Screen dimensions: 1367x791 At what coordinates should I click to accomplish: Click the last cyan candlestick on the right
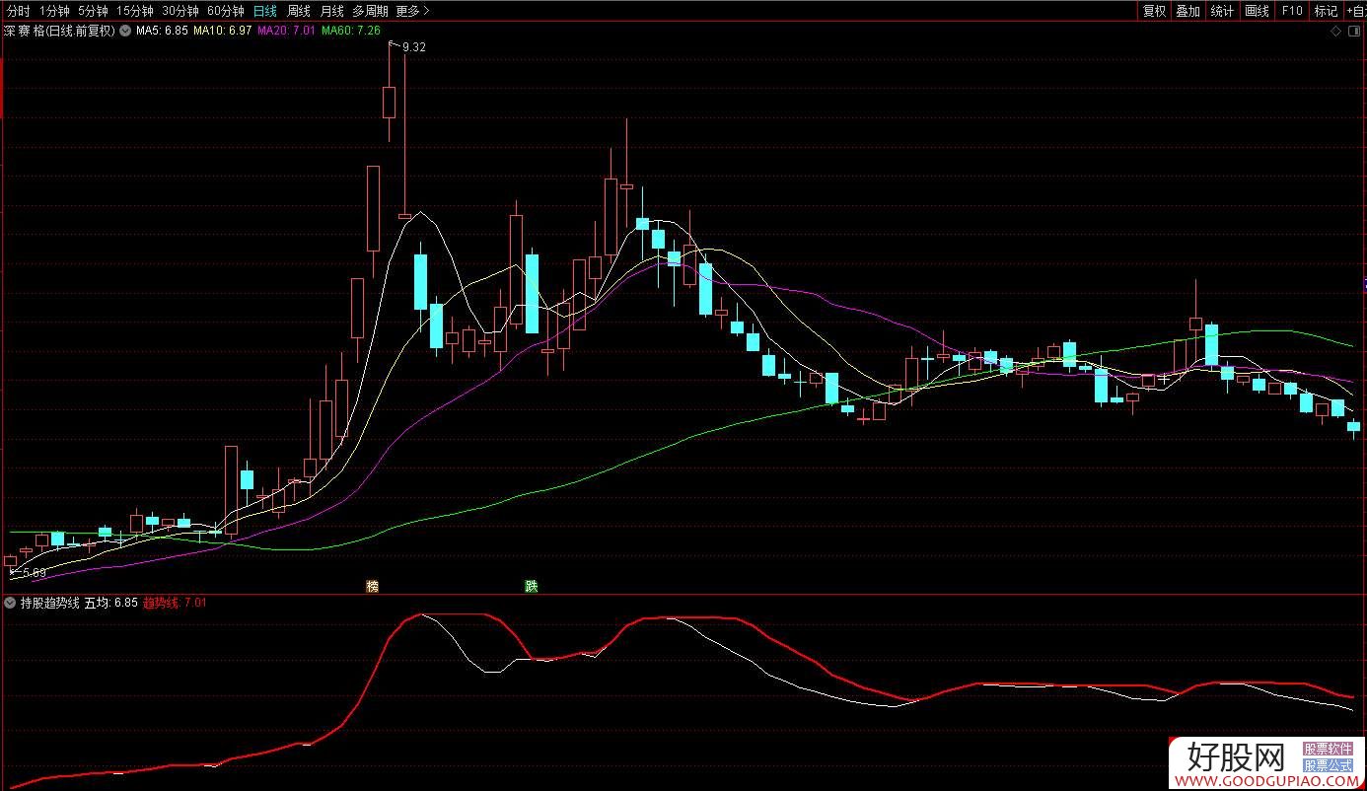pyautogui.click(x=1353, y=427)
